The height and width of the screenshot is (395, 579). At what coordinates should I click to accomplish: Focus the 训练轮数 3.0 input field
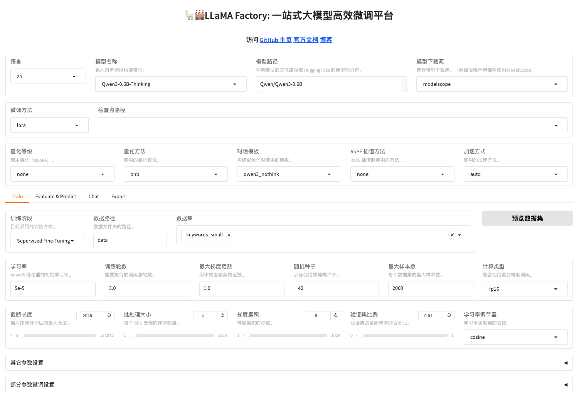(147, 288)
